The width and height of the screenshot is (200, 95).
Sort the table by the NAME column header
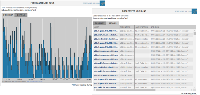pyautogui.click(x=106, y=27)
